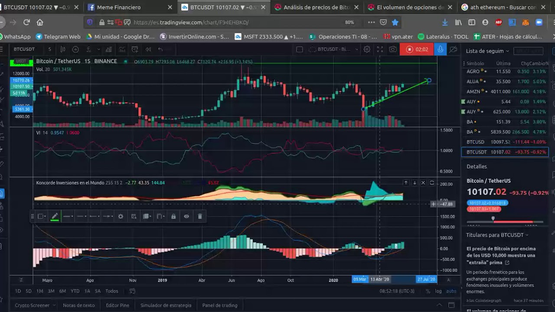Change line color with the pencil icon
The width and height of the screenshot is (555, 312).
point(55,216)
